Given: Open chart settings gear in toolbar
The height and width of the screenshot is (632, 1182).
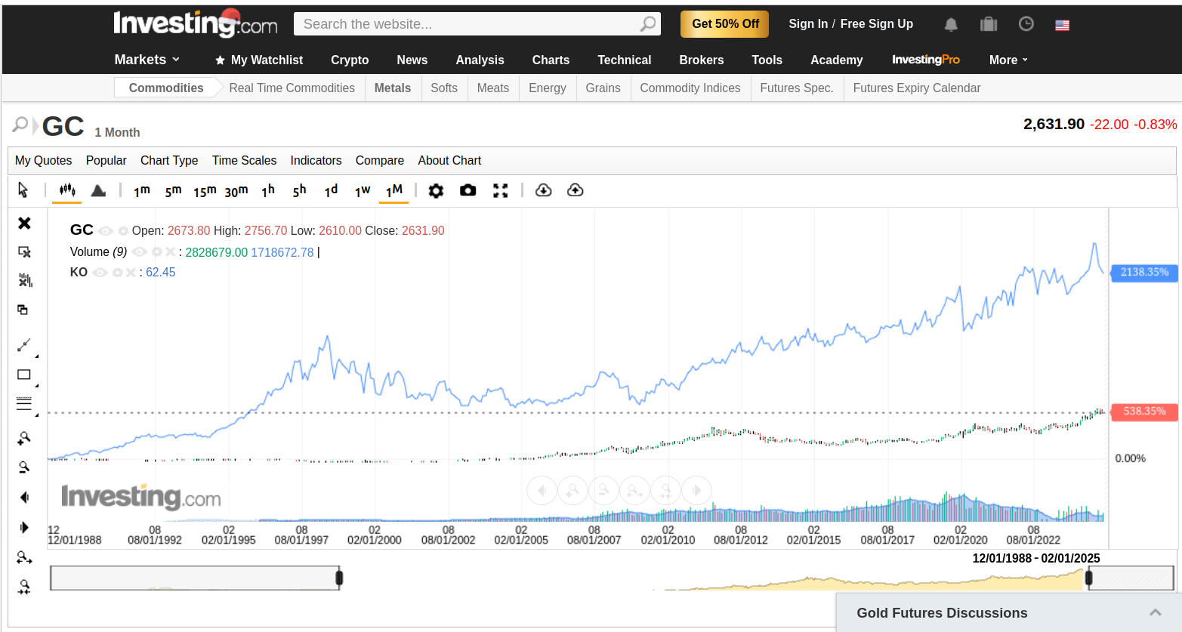Looking at the screenshot, I should tap(436, 191).
